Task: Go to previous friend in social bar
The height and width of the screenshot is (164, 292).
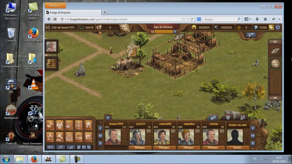Action: pyautogui.click(x=100, y=128)
